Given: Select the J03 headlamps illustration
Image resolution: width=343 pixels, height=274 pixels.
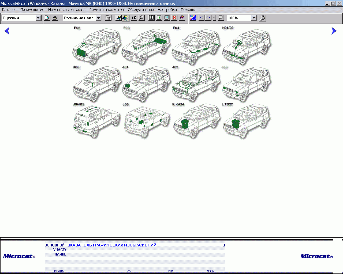Looking at the screenshot, I should tap(247, 84).
